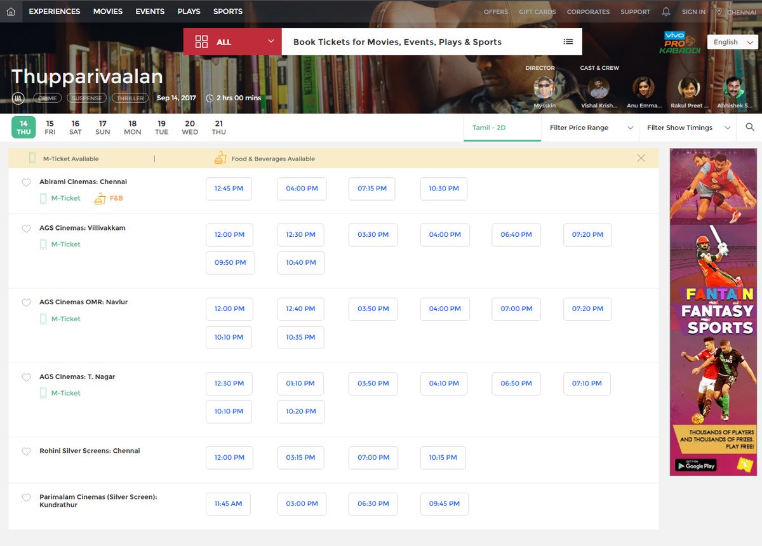This screenshot has width=762, height=546.
Task: Click Sign In
Action: pos(693,12)
